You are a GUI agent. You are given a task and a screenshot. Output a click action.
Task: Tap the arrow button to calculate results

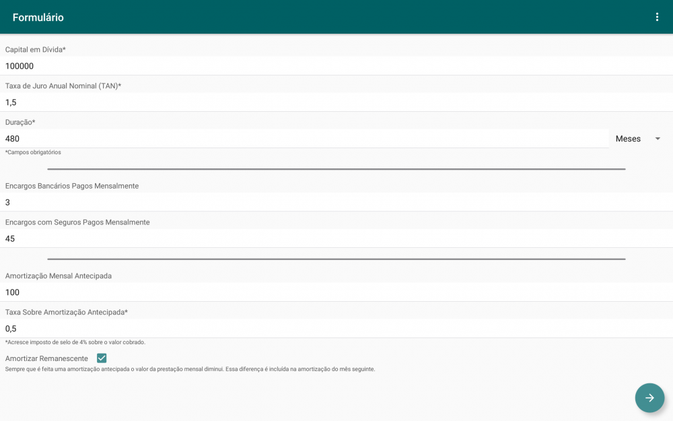[649, 397]
